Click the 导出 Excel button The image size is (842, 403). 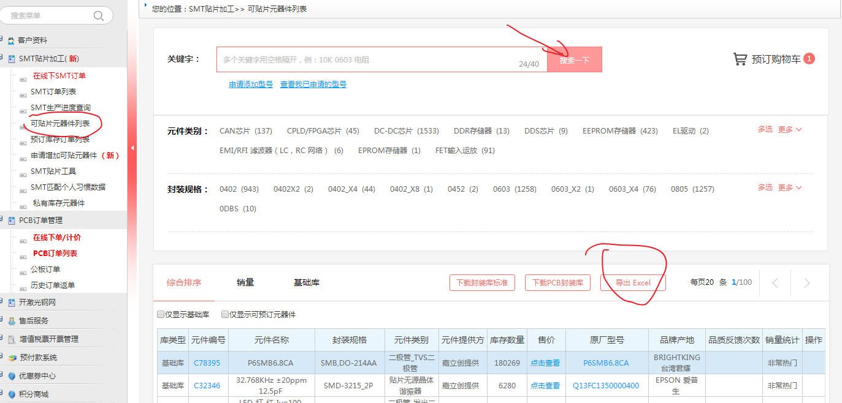[633, 283]
